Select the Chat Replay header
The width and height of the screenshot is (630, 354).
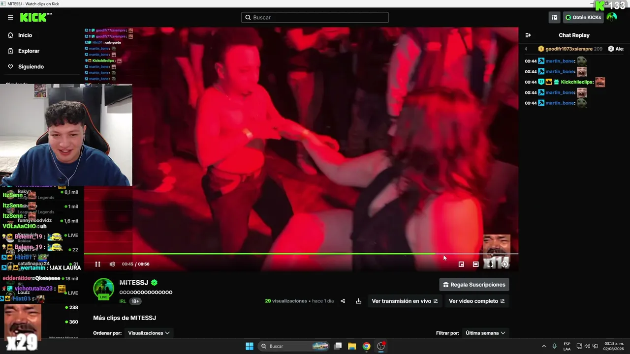pyautogui.click(x=574, y=35)
